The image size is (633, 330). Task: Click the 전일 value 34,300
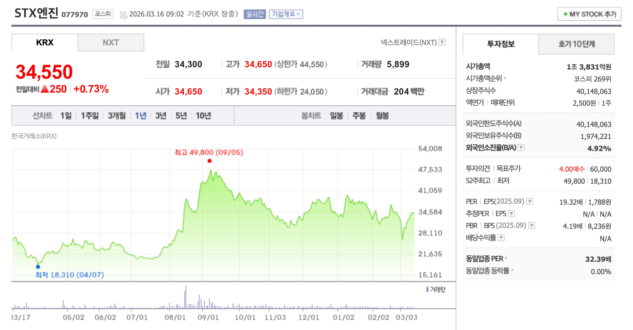188,64
